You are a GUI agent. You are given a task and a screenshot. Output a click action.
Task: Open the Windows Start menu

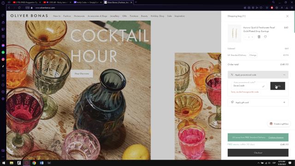[x=4, y=163]
